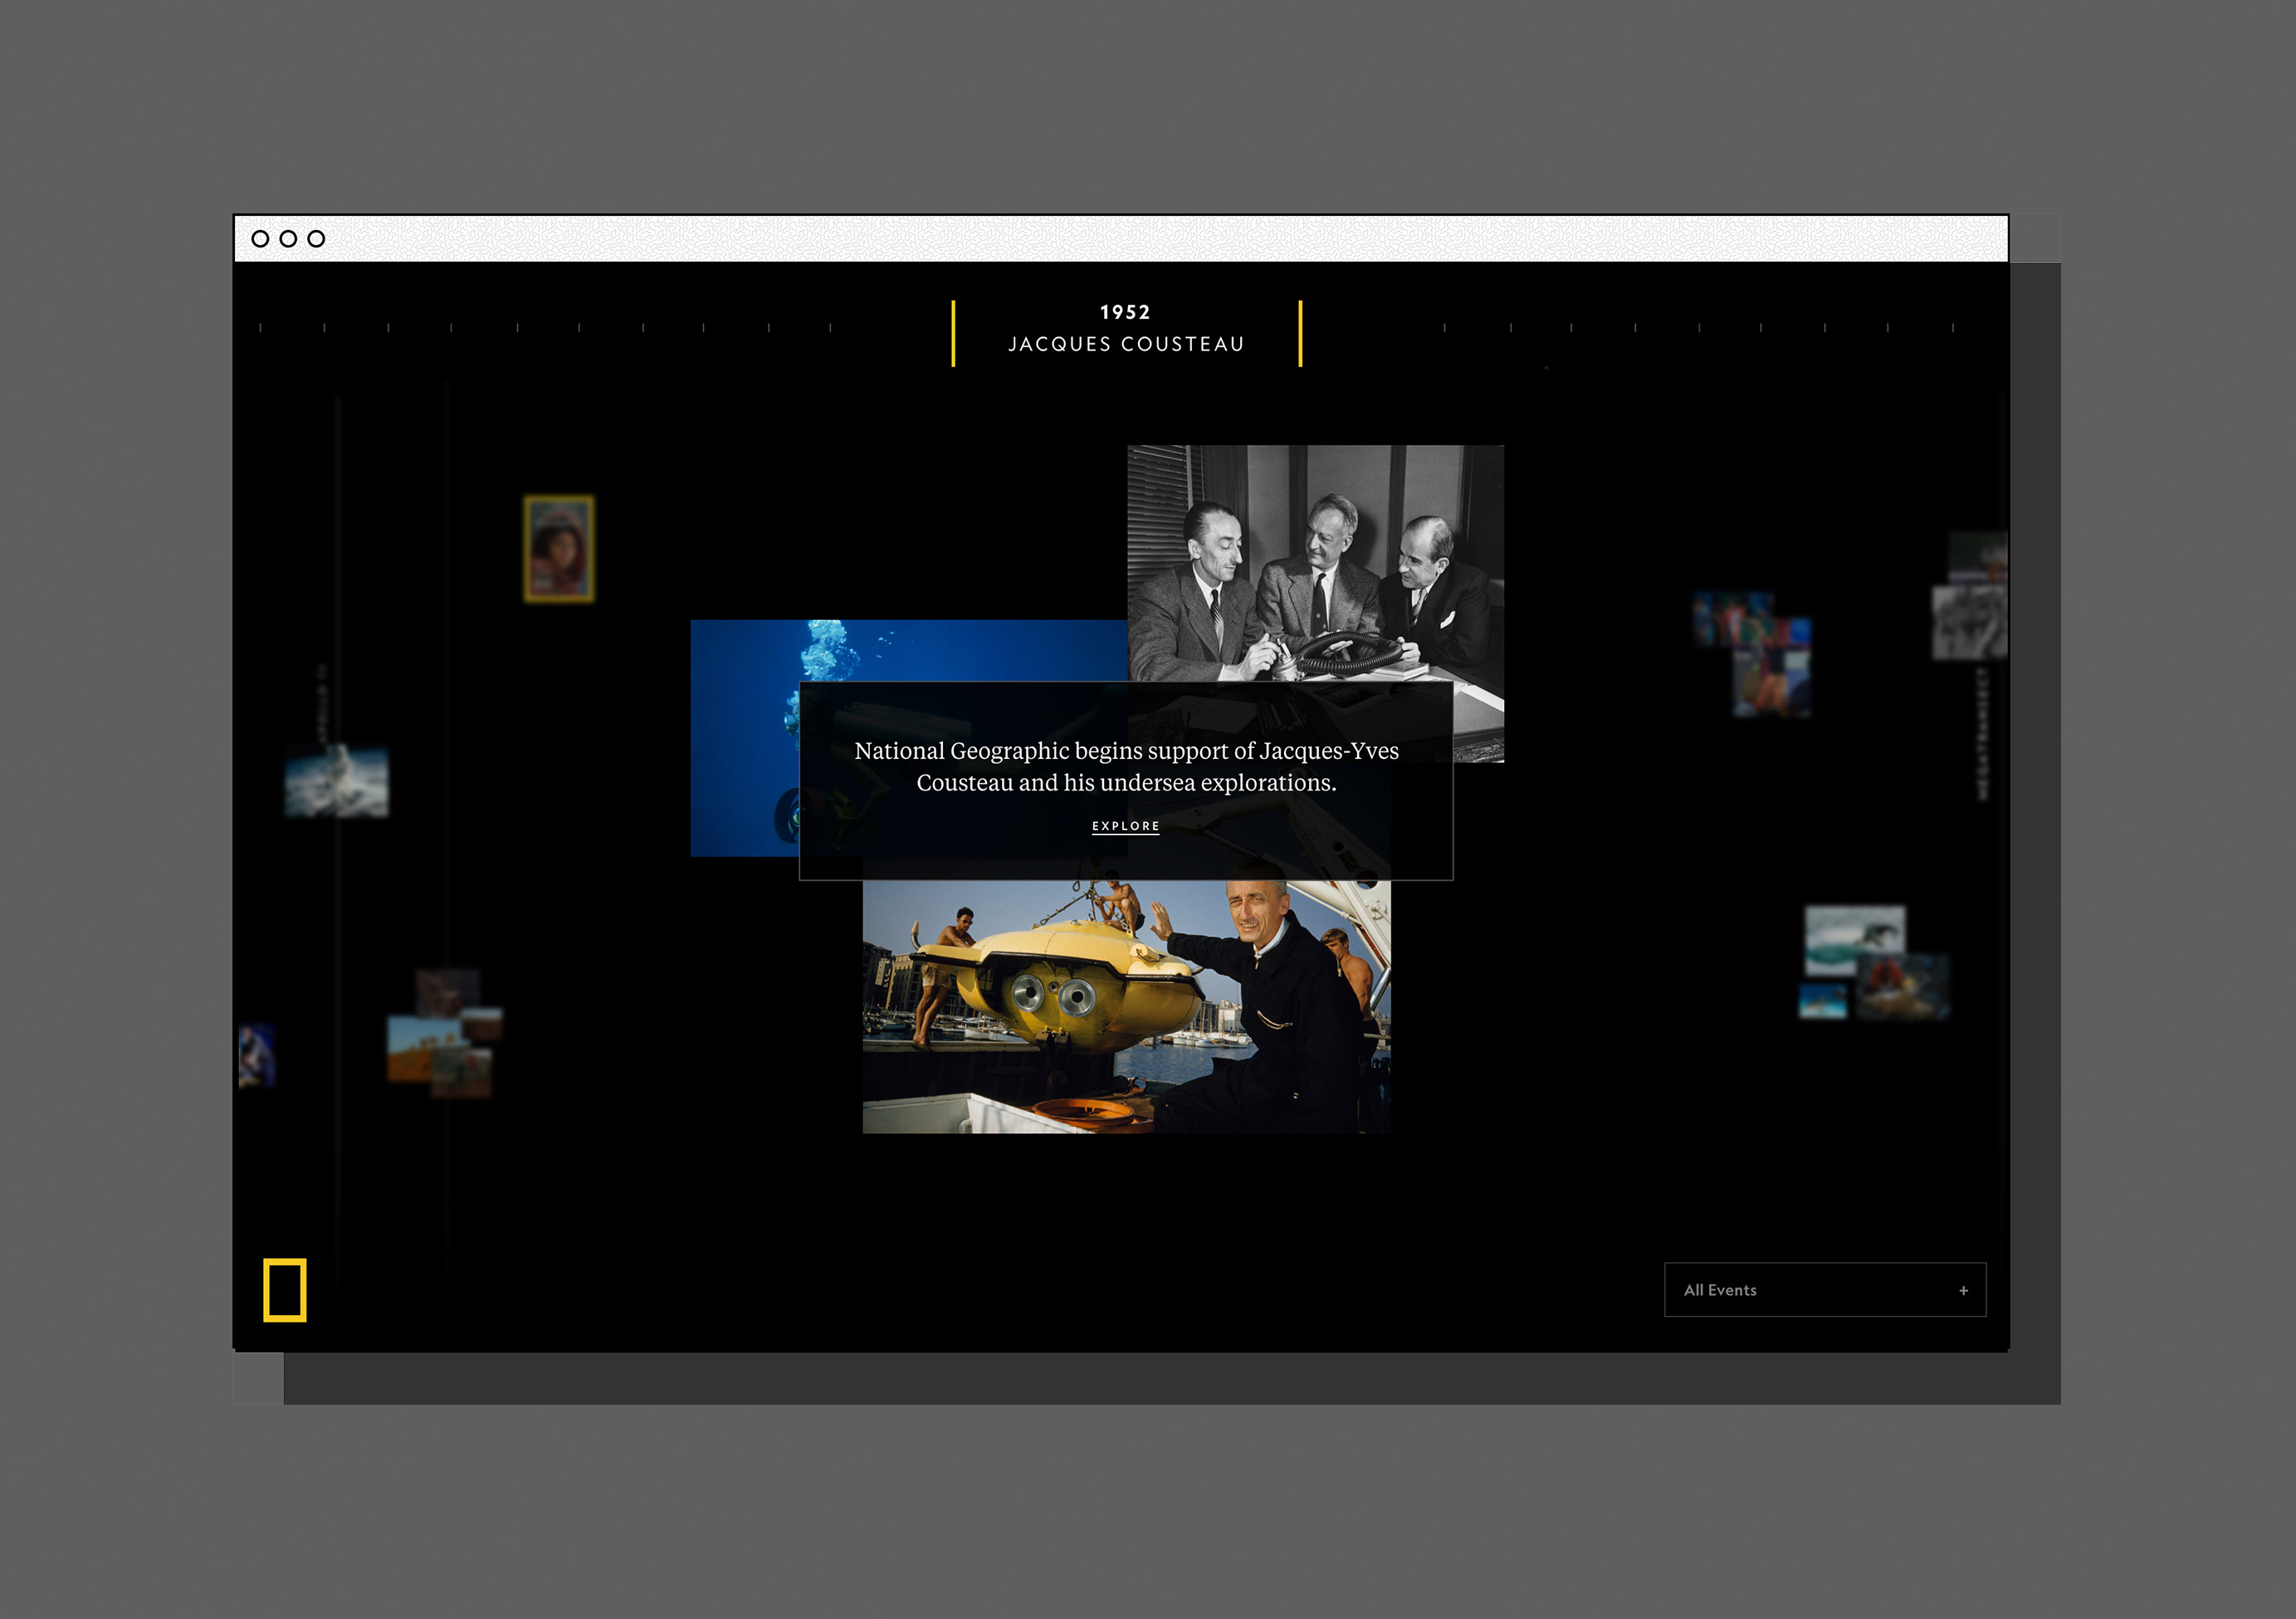This screenshot has width=2296, height=1619.
Task: Click the third browser window circle button
Action: 316,238
